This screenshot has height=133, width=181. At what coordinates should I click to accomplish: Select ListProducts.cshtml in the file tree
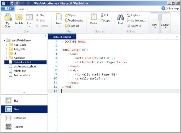point(25,66)
